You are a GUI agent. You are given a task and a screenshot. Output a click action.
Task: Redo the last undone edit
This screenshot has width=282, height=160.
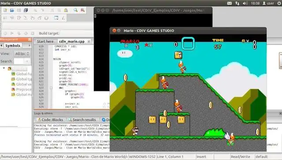(42, 10)
